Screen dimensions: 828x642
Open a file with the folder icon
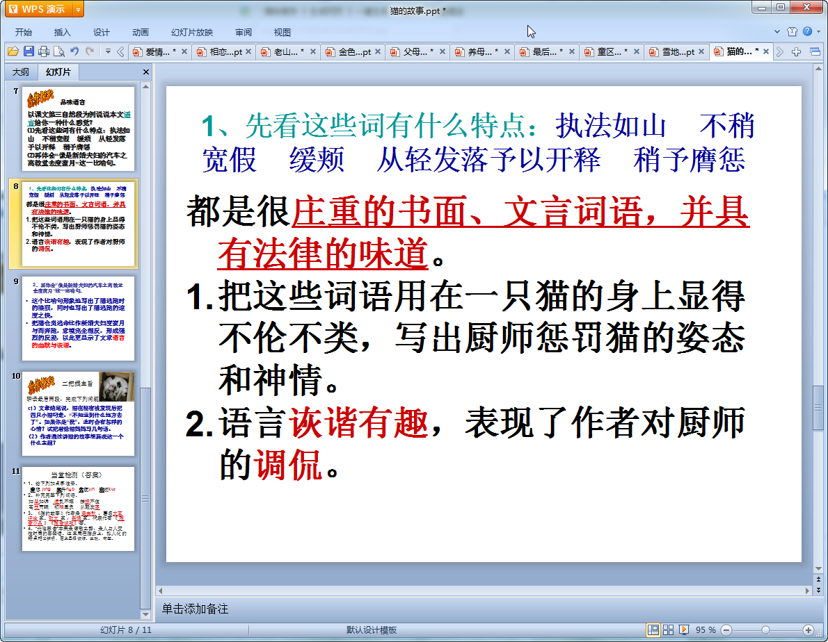(x=13, y=51)
